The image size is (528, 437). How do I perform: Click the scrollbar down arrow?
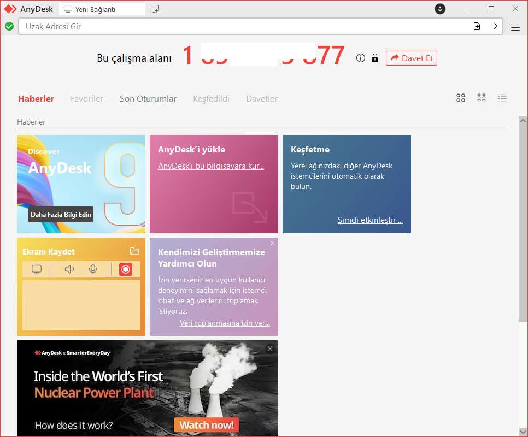click(523, 432)
